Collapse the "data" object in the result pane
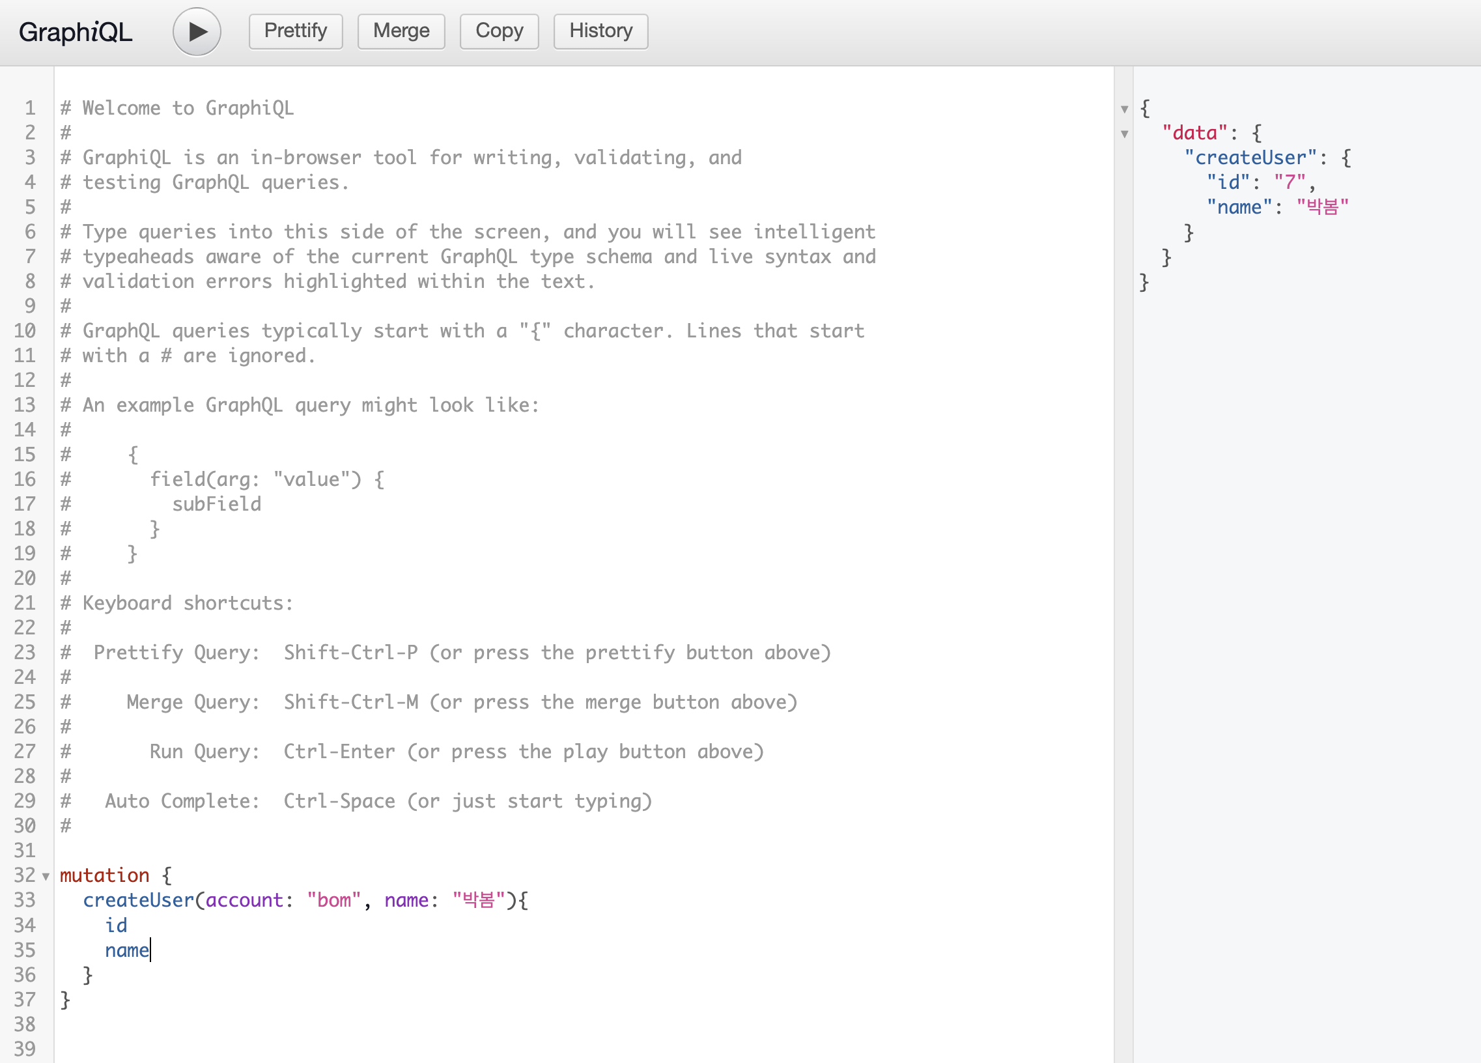1481x1063 pixels. click(1125, 134)
